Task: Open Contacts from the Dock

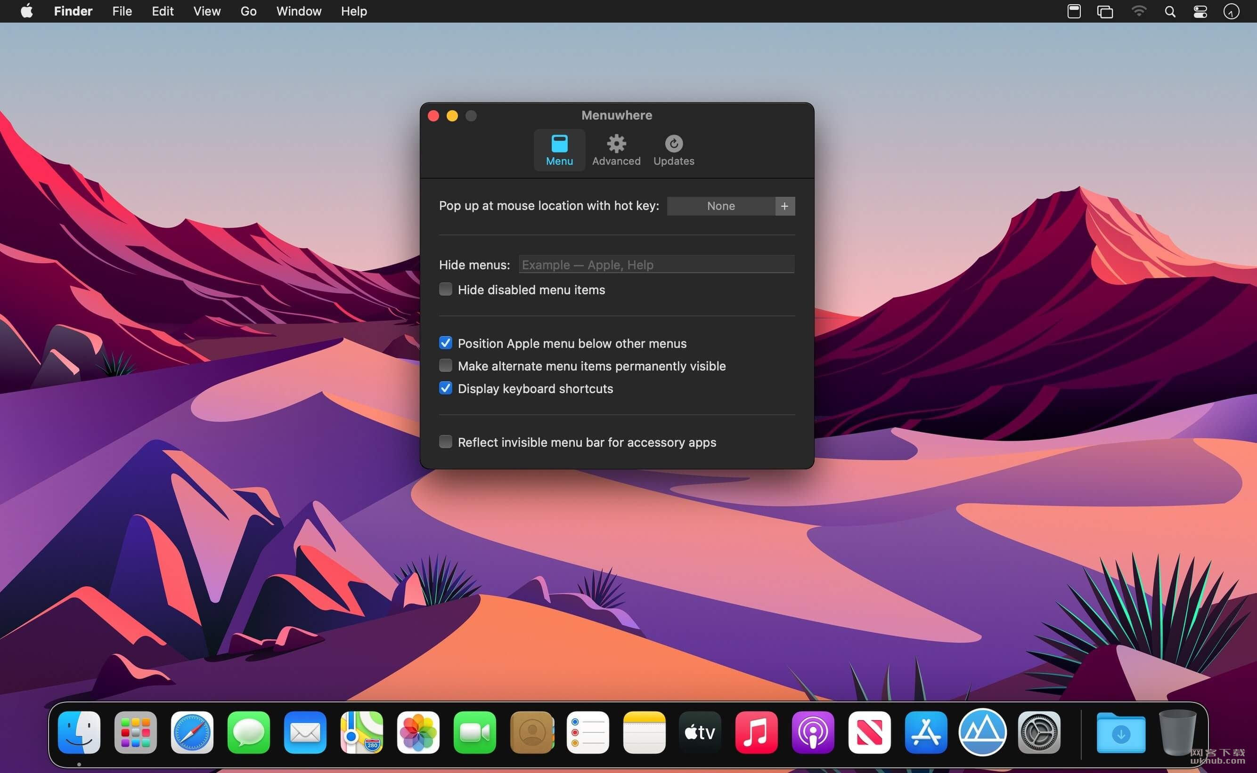Action: tap(531, 732)
